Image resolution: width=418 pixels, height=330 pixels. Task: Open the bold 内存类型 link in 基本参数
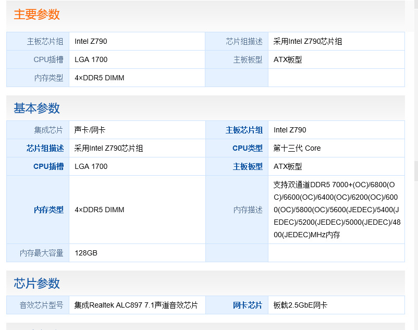tap(48, 210)
